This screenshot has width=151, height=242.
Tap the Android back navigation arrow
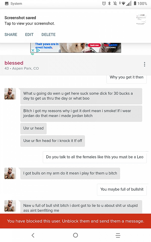click(x=33, y=235)
